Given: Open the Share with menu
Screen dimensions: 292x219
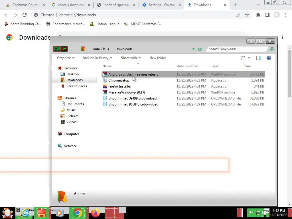Looking at the screenshot, I should [131, 58].
